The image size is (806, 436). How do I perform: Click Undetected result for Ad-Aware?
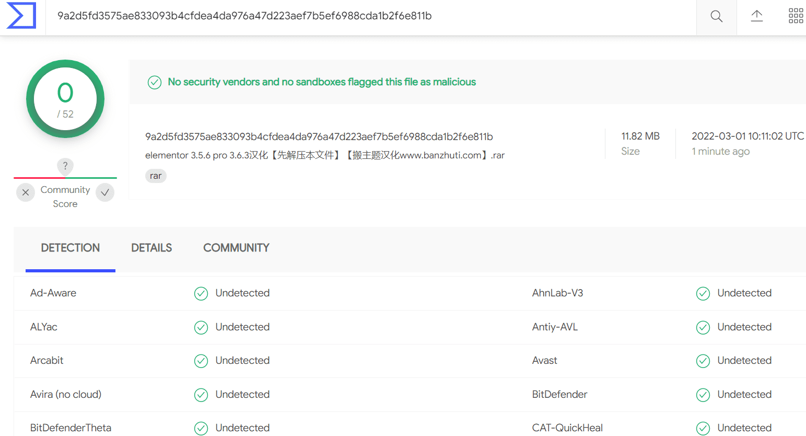point(242,293)
